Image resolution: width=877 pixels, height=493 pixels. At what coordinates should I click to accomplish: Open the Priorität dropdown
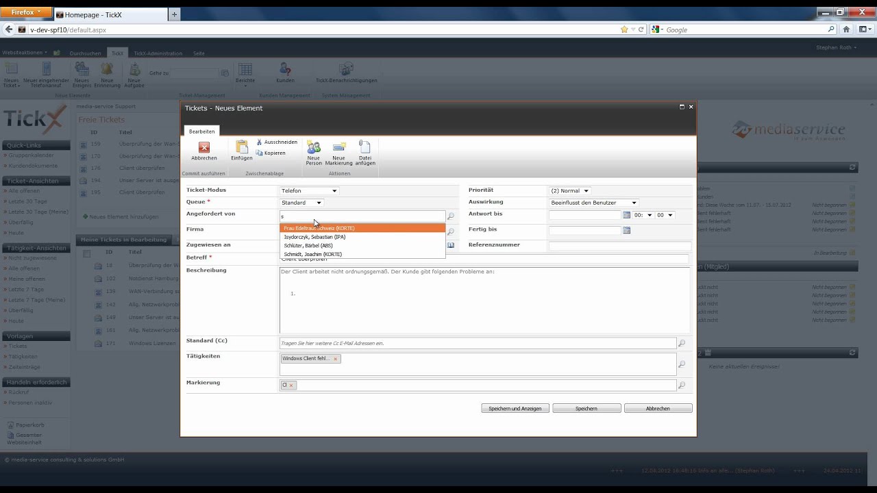pyautogui.click(x=570, y=191)
